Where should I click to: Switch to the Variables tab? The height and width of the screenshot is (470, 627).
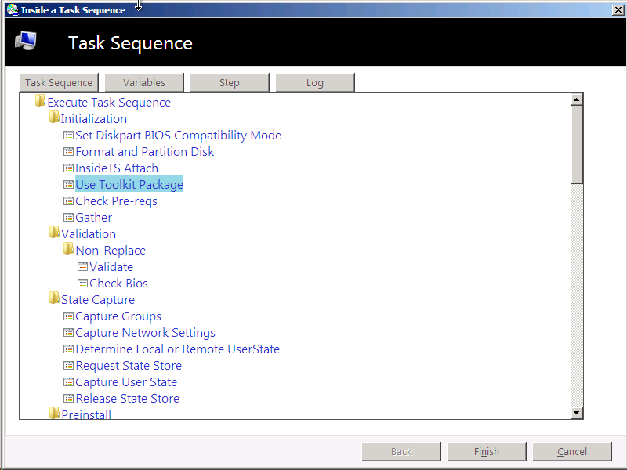[x=144, y=82]
